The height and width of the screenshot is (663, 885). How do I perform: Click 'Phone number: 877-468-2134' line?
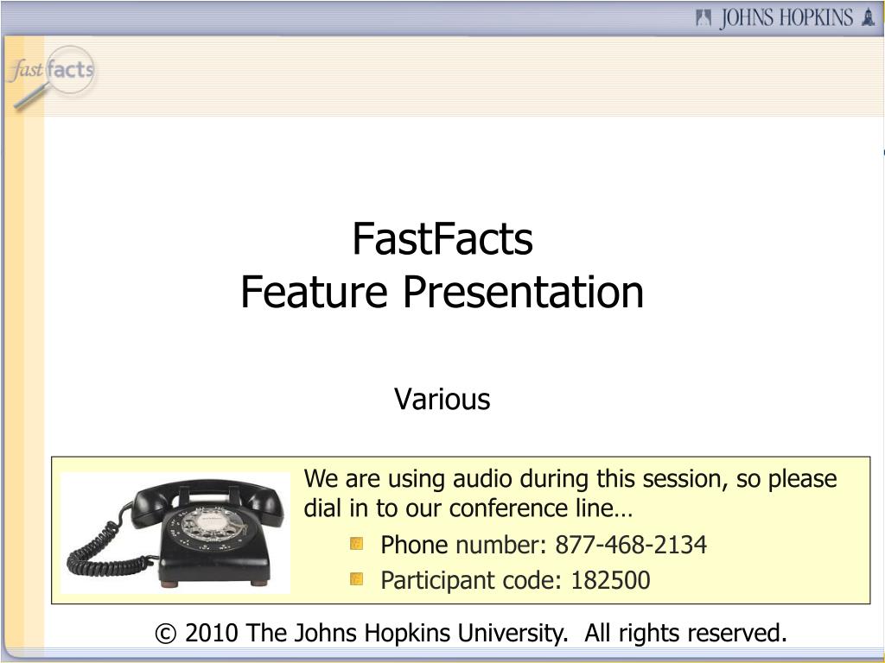[544, 546]
